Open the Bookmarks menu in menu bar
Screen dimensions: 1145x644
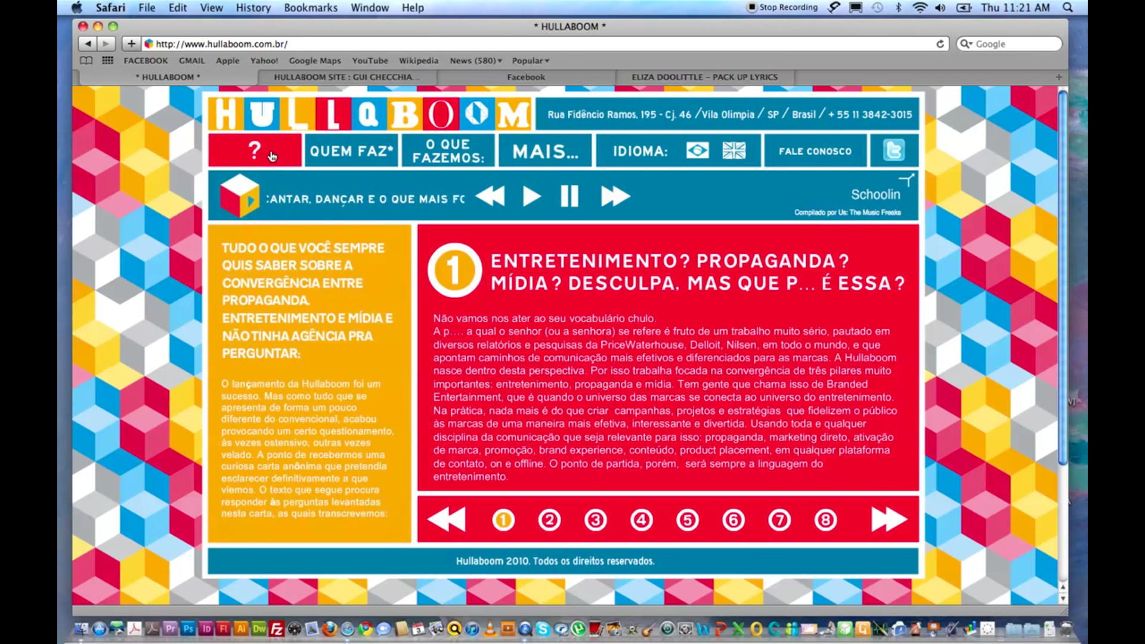tap(310, 8)
